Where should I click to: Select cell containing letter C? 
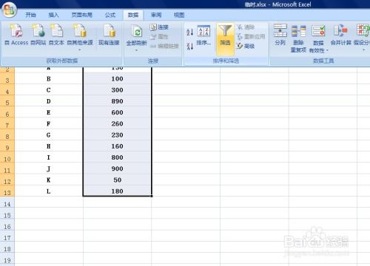[x=49, y=90]
